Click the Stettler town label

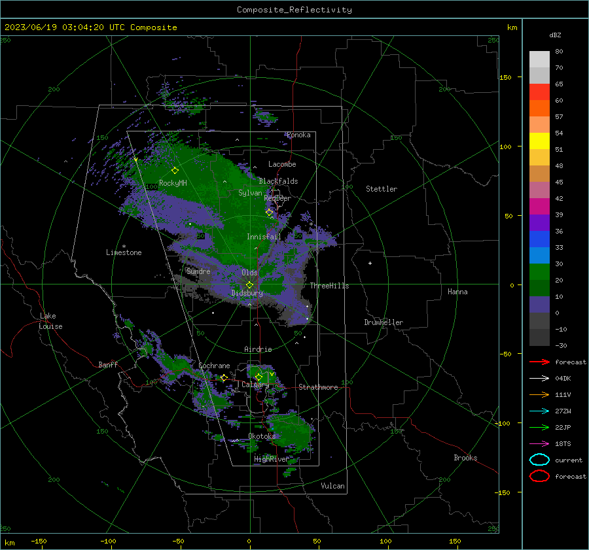[382, 189]
